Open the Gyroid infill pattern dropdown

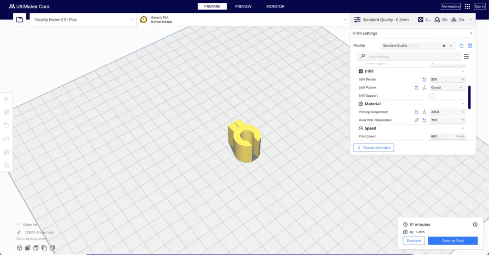coord(447,88)
